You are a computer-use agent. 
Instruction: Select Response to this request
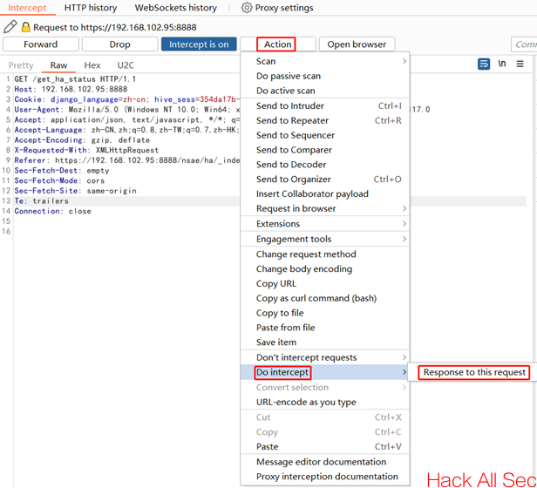(474, 372)
